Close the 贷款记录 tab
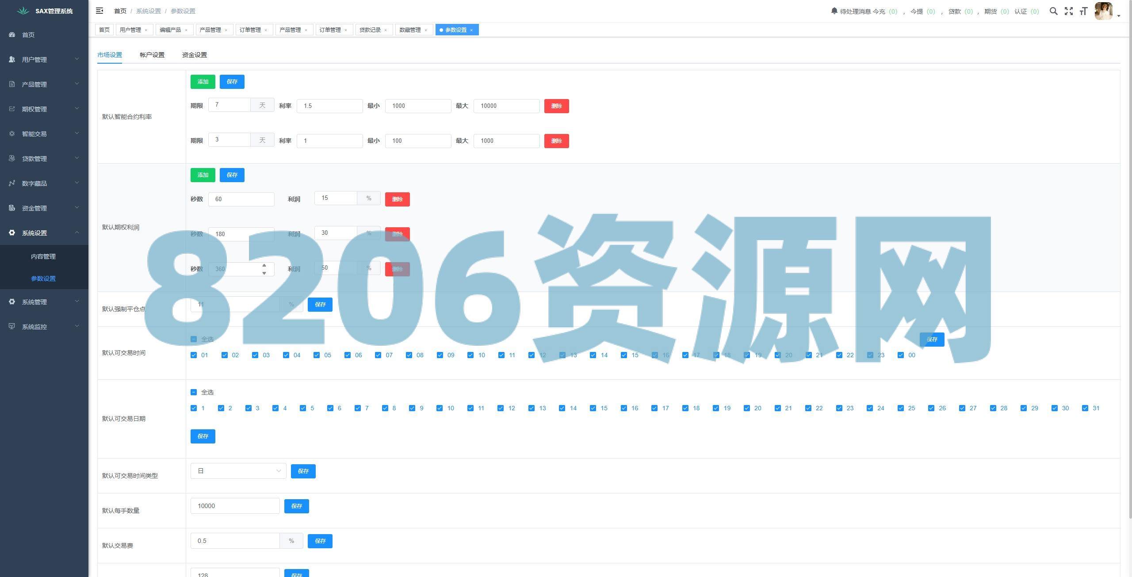The image size is (1132, 577). point(386,30)
